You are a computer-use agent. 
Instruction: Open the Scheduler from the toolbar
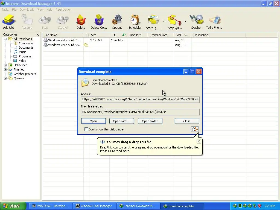point(135,22)
